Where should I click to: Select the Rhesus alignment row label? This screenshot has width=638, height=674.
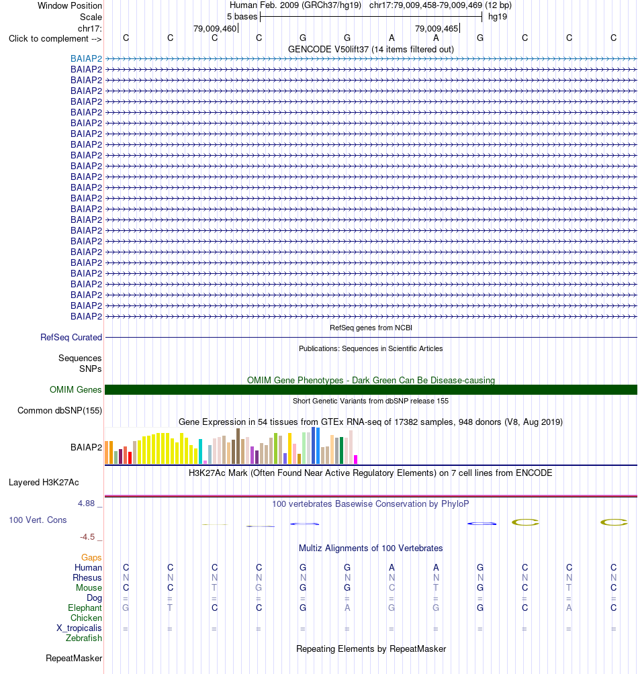tap(87, 578)
